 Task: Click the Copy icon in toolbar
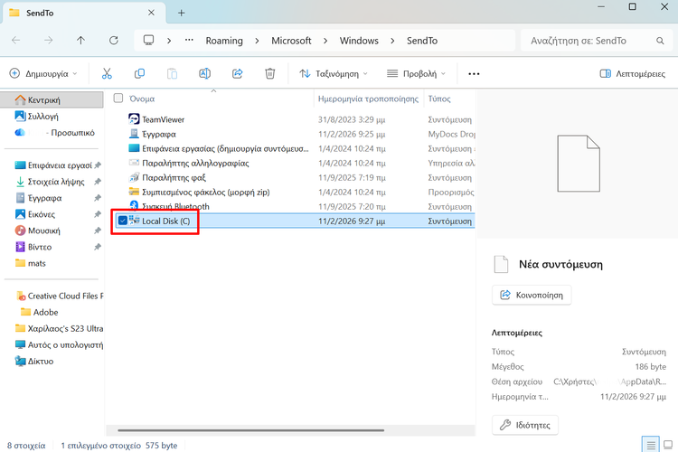point(139,73)
